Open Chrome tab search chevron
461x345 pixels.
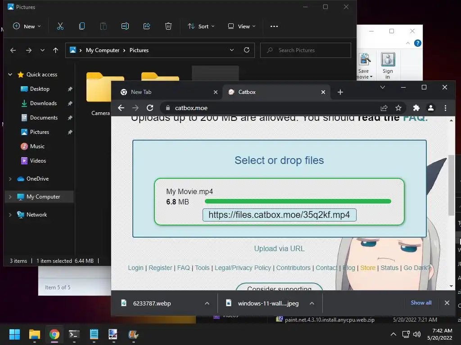[x=383, y=87]
